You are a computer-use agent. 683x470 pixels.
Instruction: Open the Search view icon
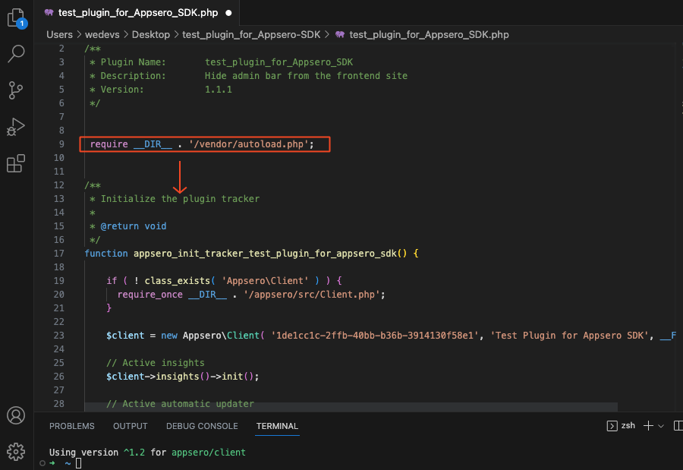click(x=16, y=54)
